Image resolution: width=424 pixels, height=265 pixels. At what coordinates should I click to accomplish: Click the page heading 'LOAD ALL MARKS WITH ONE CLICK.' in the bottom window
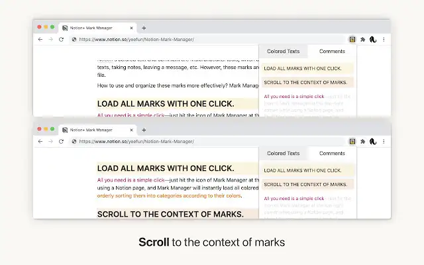coord(166,168)
